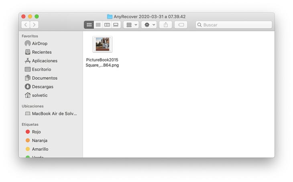Click the Aplicaciones icon

[x=28, y=61]
